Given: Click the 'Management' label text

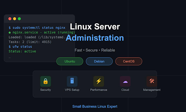Looking at the screenshot, I should pyautogui.click(x=152, y=90).
